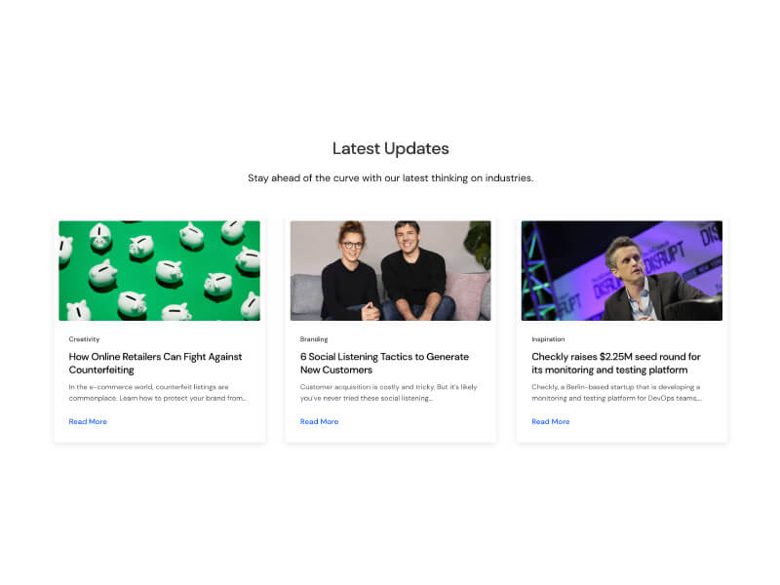The width and height of the screenshot is (780, 585).
Task: Click the 'Latest Updates' section heading
Action: (x=391, y=148)
